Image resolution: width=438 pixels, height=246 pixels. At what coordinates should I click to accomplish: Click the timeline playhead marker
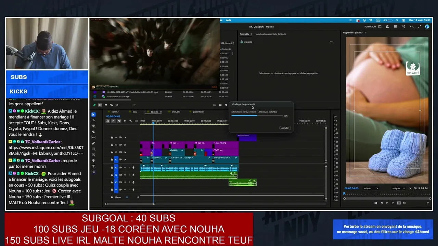(x=153, y=123)
